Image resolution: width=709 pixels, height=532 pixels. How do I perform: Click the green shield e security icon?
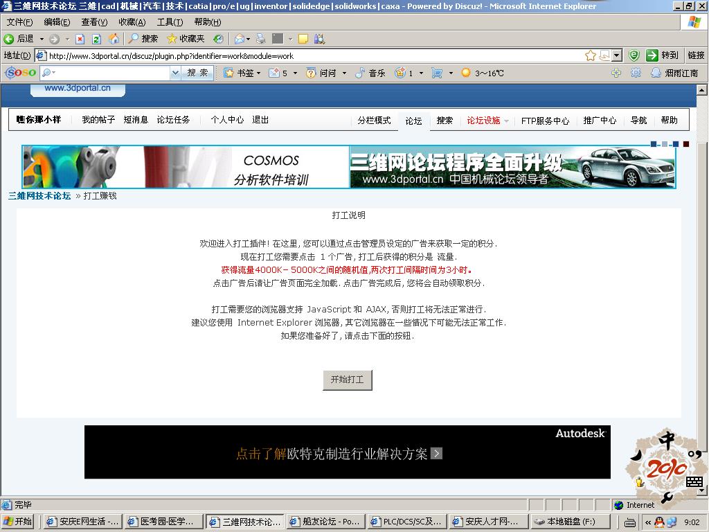coord(634,55)
